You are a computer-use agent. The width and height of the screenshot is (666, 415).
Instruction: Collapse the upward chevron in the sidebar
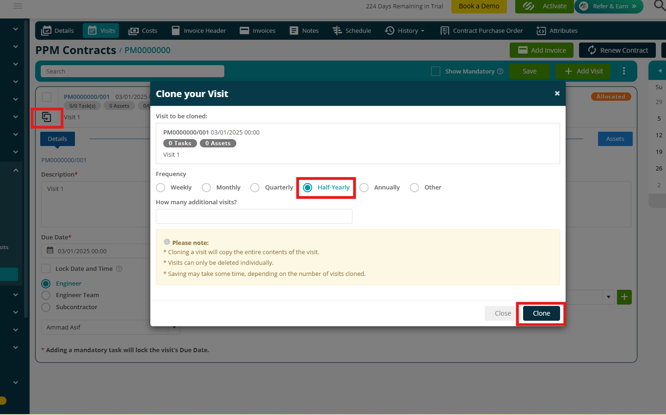(x=16, y=170)
